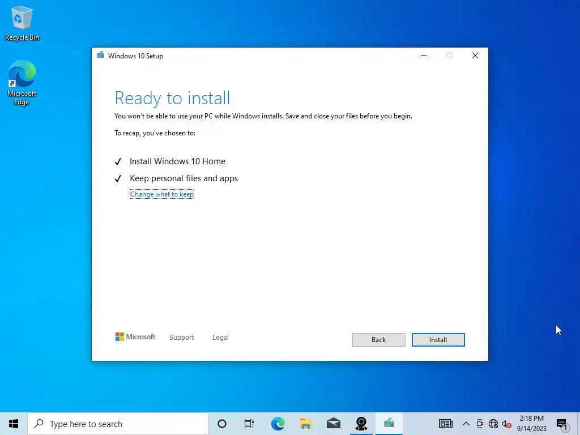Open the Action Center notifications icon
The height and width of the screenshot is (435, 580).
tap(562, 425)
